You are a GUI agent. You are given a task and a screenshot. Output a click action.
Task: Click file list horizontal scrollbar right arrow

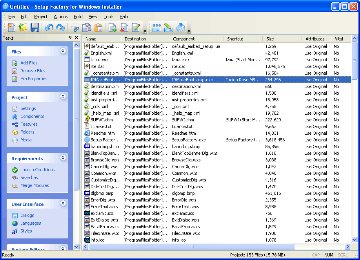(347, 246)
